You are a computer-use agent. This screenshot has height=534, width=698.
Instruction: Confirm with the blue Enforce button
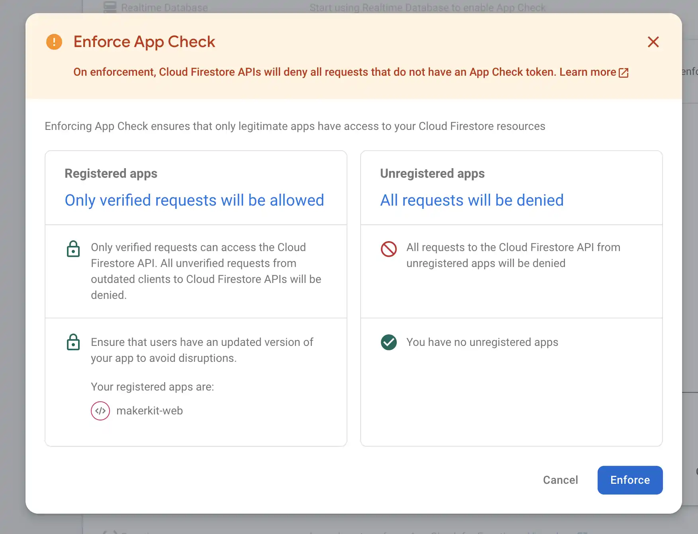pos(630,480)
